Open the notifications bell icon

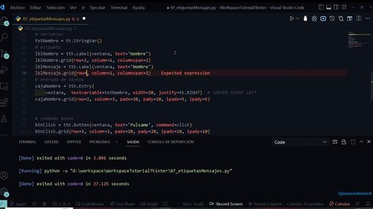[368, 204]
